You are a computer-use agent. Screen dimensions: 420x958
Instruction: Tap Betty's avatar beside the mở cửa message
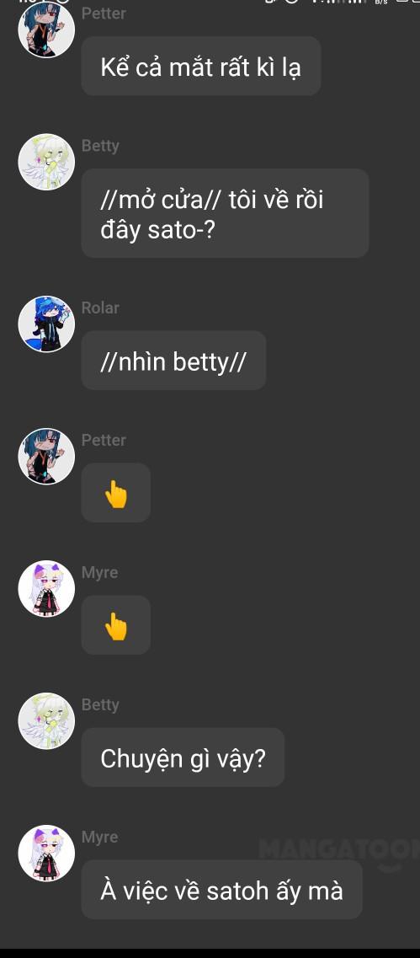(46, 161)
